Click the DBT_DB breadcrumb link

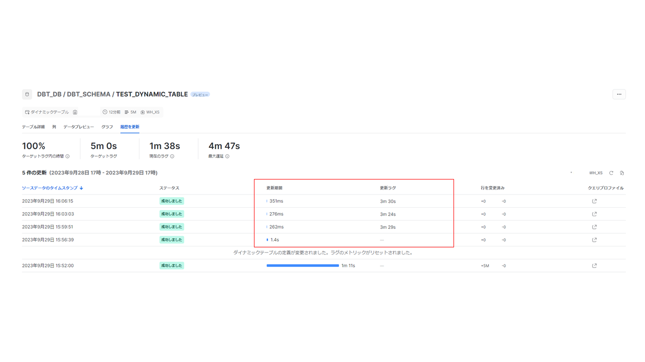tap(49, 95)
